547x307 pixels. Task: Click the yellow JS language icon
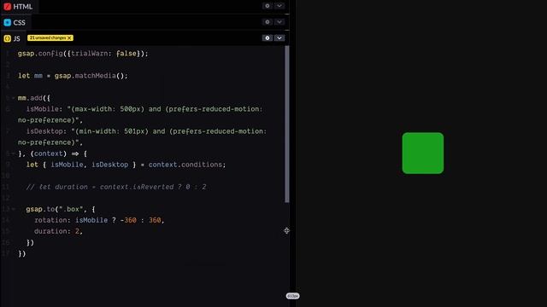(8, 38)
